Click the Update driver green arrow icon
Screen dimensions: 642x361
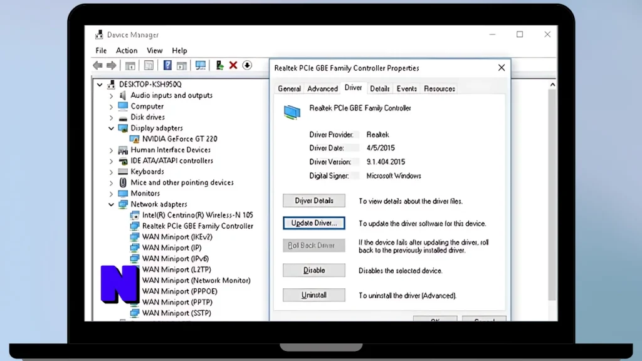click(x=220, y=65)
